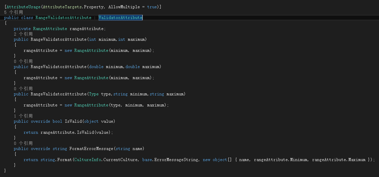The height and width of the screenshot is (177, 379).
Task: Click the '5 个引用' CodeLens above the class
Action: tap(14, 12)
